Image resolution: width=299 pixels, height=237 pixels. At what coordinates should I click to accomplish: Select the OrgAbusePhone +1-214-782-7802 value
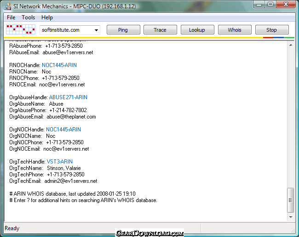click(68, 110)
